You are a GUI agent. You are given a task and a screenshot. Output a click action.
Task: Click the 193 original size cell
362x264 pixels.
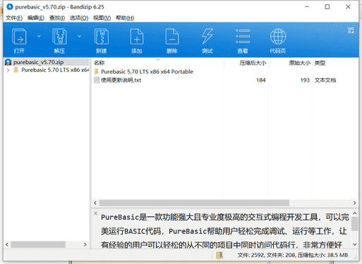tap(305, 80)
